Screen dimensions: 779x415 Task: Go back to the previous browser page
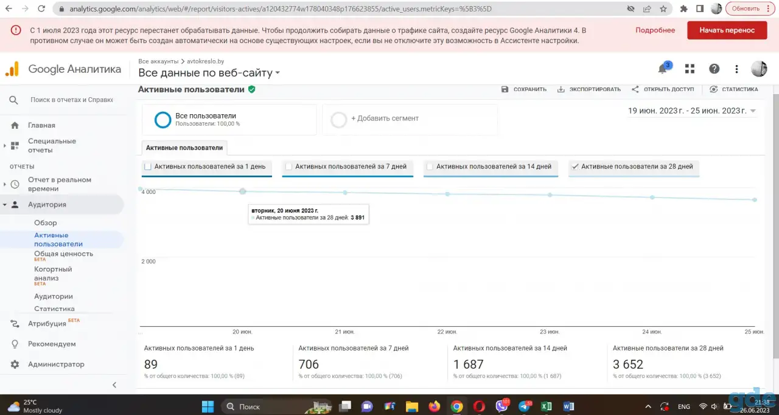[x=9, y=9]
